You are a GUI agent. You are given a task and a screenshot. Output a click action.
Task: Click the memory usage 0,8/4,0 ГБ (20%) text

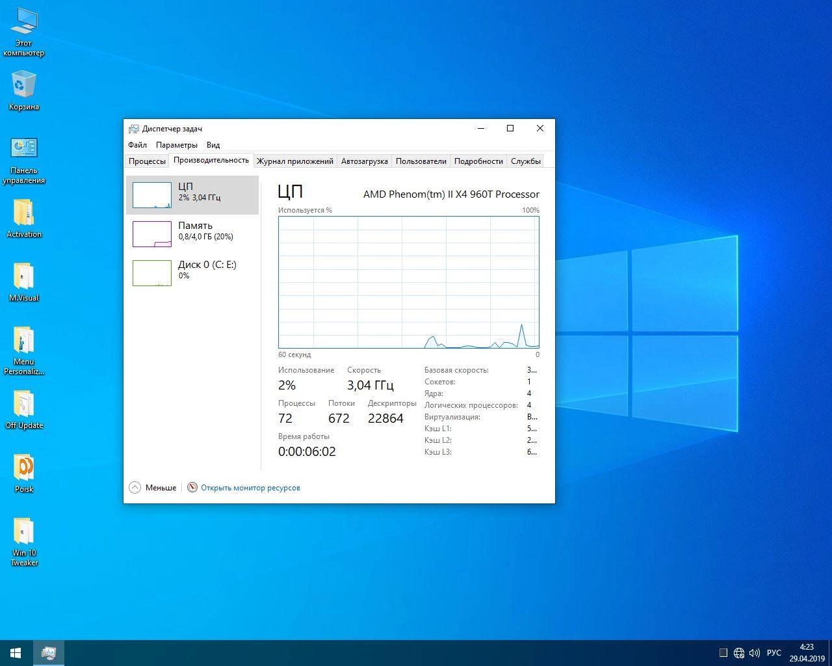(x=205, y=237)
